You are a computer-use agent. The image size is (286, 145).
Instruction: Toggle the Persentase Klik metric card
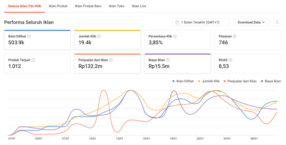tap(177, 40)
